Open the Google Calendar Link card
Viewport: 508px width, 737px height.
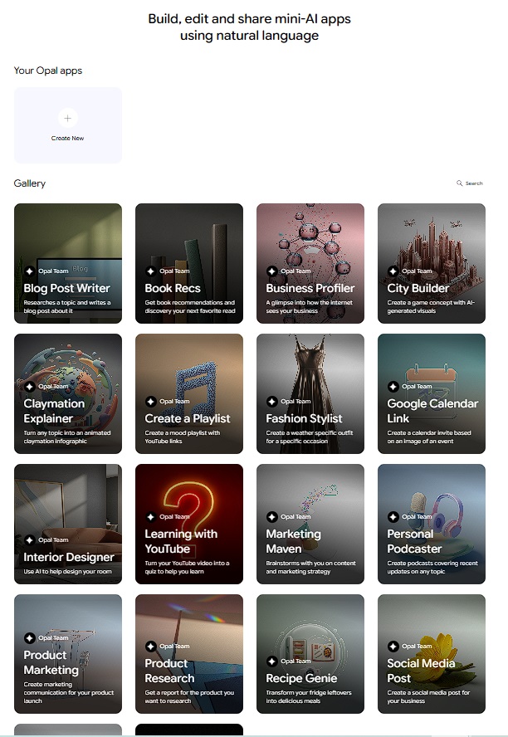[x=432, y=393]
